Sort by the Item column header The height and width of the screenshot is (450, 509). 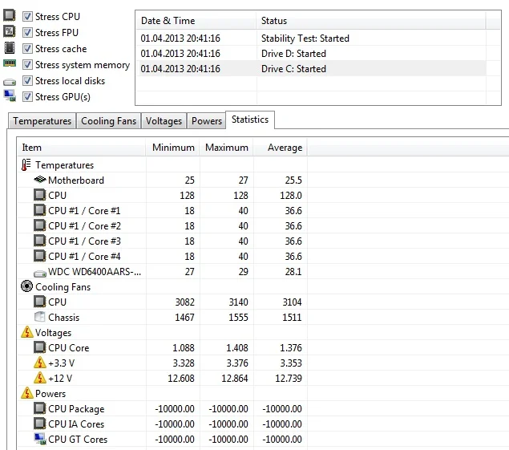[81, 148]
